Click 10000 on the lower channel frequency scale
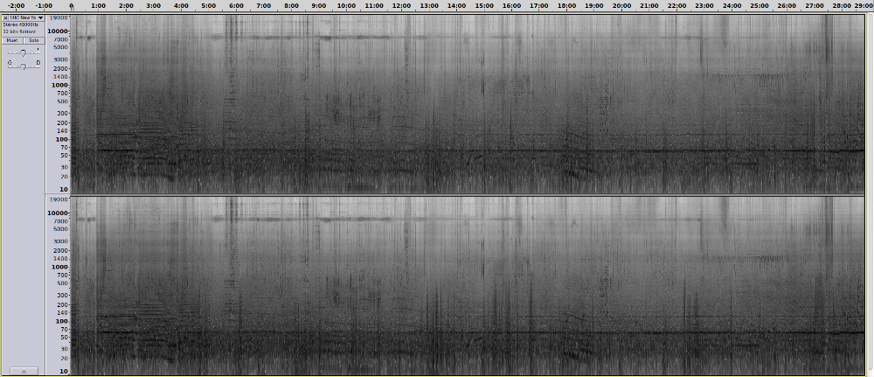 coord(57,213)
